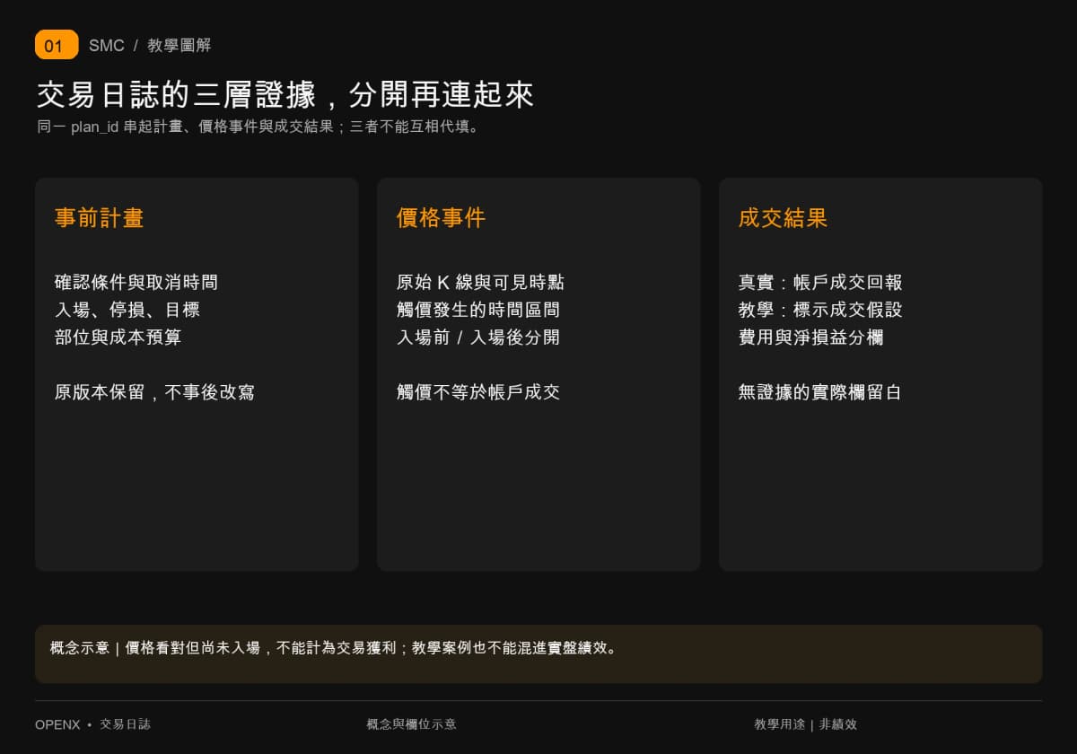Click the 概念示意 note banner text

(334, 648)
